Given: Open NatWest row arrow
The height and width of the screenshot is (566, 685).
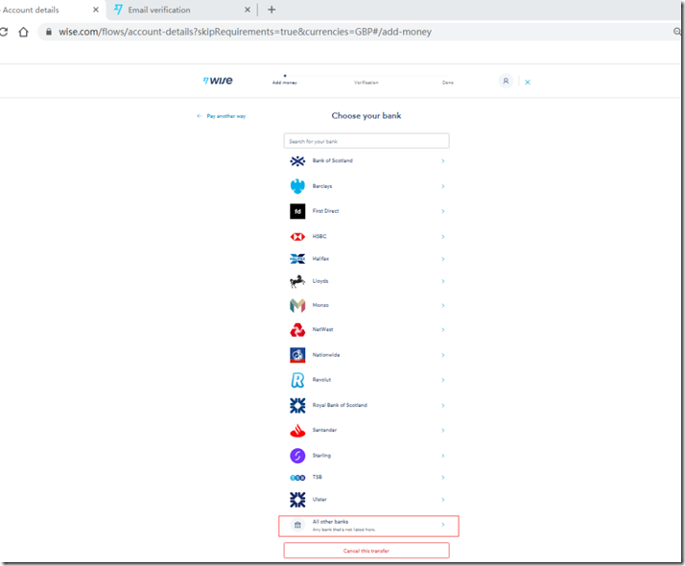Looking at the screenshot, I should coord(442,330).
